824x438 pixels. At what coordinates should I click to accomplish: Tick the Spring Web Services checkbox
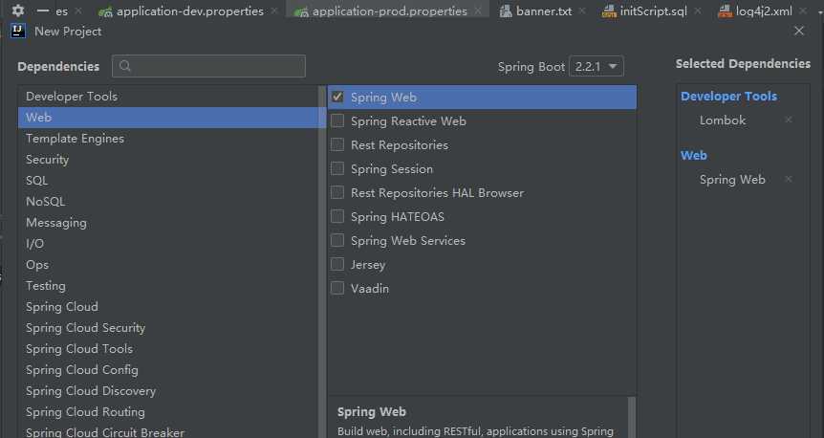(x=337, y=240)
